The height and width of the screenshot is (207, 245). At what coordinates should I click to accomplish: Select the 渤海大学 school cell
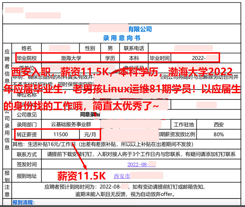[x=71, y=58]
